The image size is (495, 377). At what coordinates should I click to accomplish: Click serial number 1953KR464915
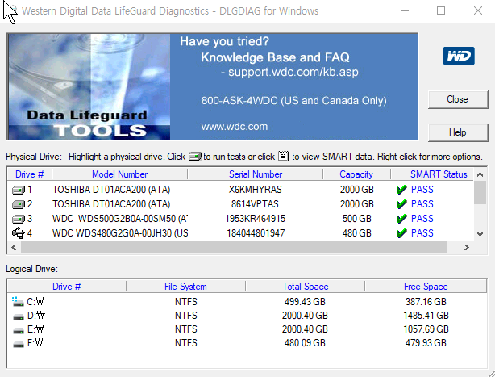255,219
